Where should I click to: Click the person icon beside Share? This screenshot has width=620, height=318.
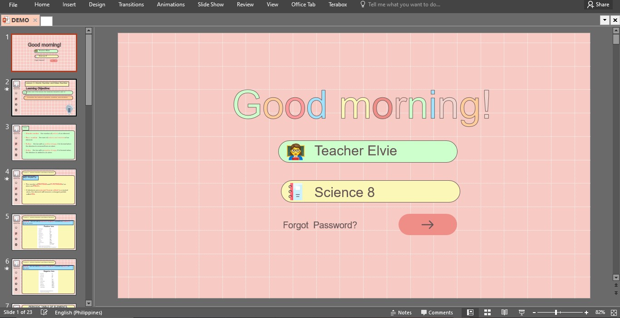tap(590, 5)
